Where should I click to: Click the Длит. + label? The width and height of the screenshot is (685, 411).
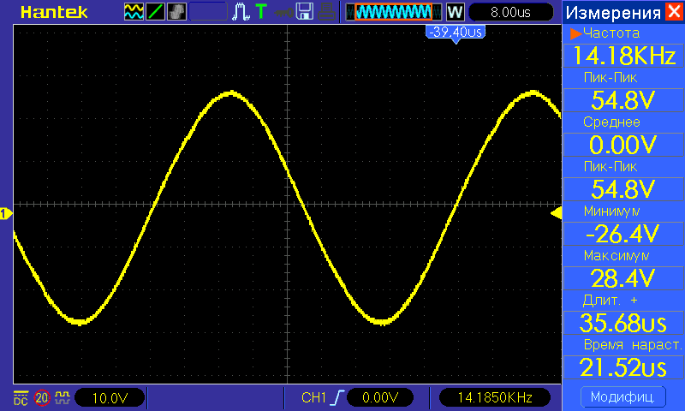click(610, 301)
